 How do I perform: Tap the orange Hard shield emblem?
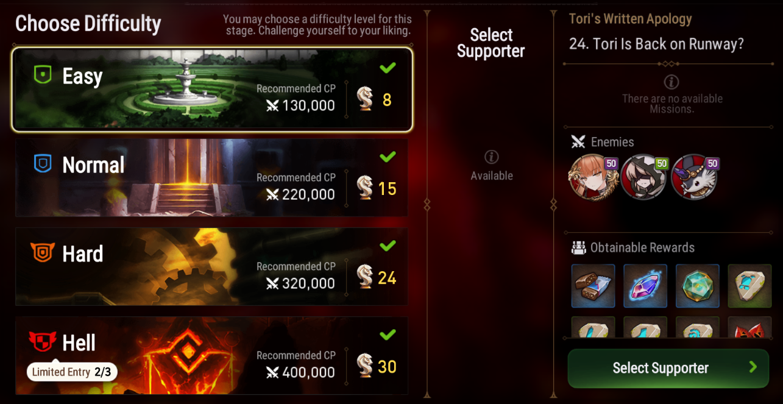[x=43, y=253]
